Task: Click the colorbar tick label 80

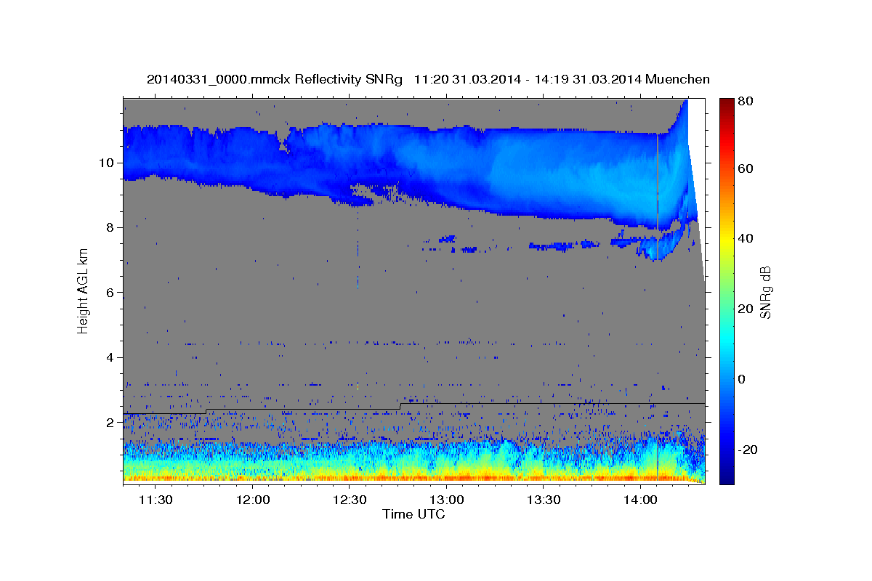Action: (x=745, y=101)
